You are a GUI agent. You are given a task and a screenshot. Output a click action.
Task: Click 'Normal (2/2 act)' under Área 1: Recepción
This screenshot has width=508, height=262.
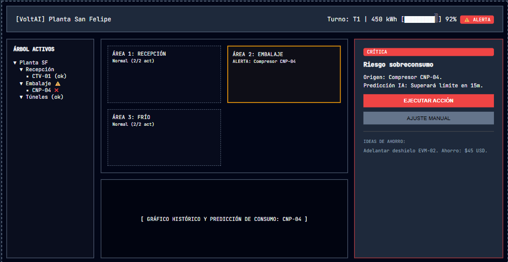[133, 61]
